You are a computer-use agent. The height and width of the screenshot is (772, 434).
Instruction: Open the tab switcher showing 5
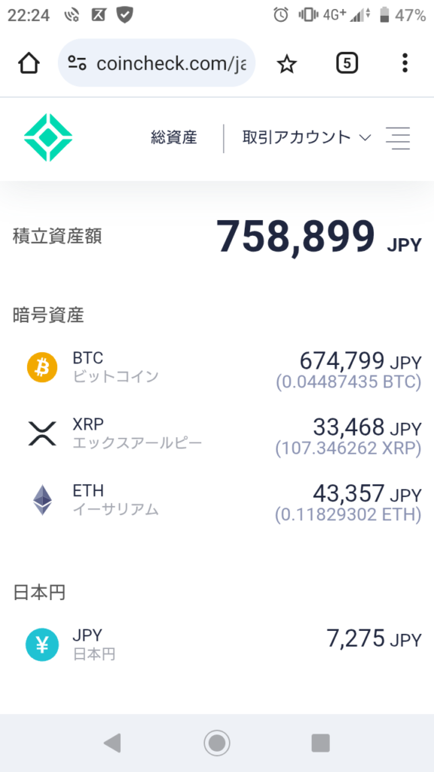coord(347,63)
